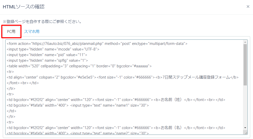Close the HTMLソースの確認 dialog
This screenshot has width=253, height=139.
pos(248,7)
